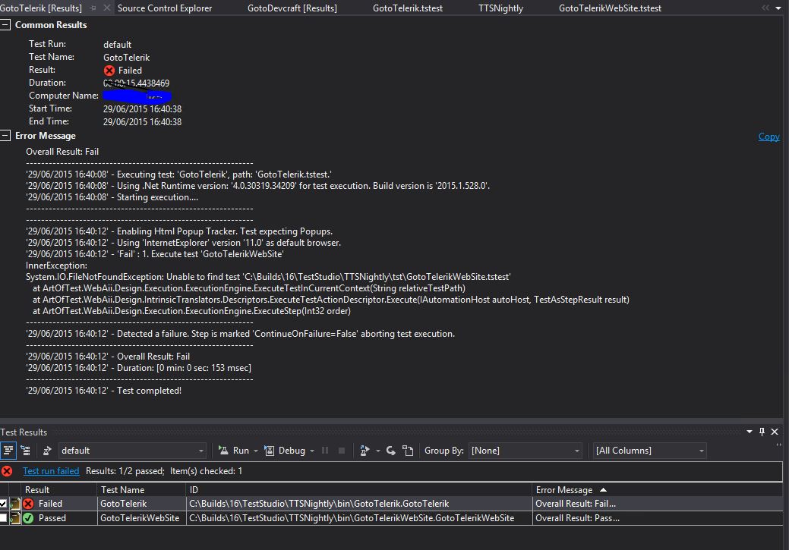Viewport: 789px width, 550px height.
Task: Pin the GotoTelerik [Results] tab
Action: (x=93, y=8)
